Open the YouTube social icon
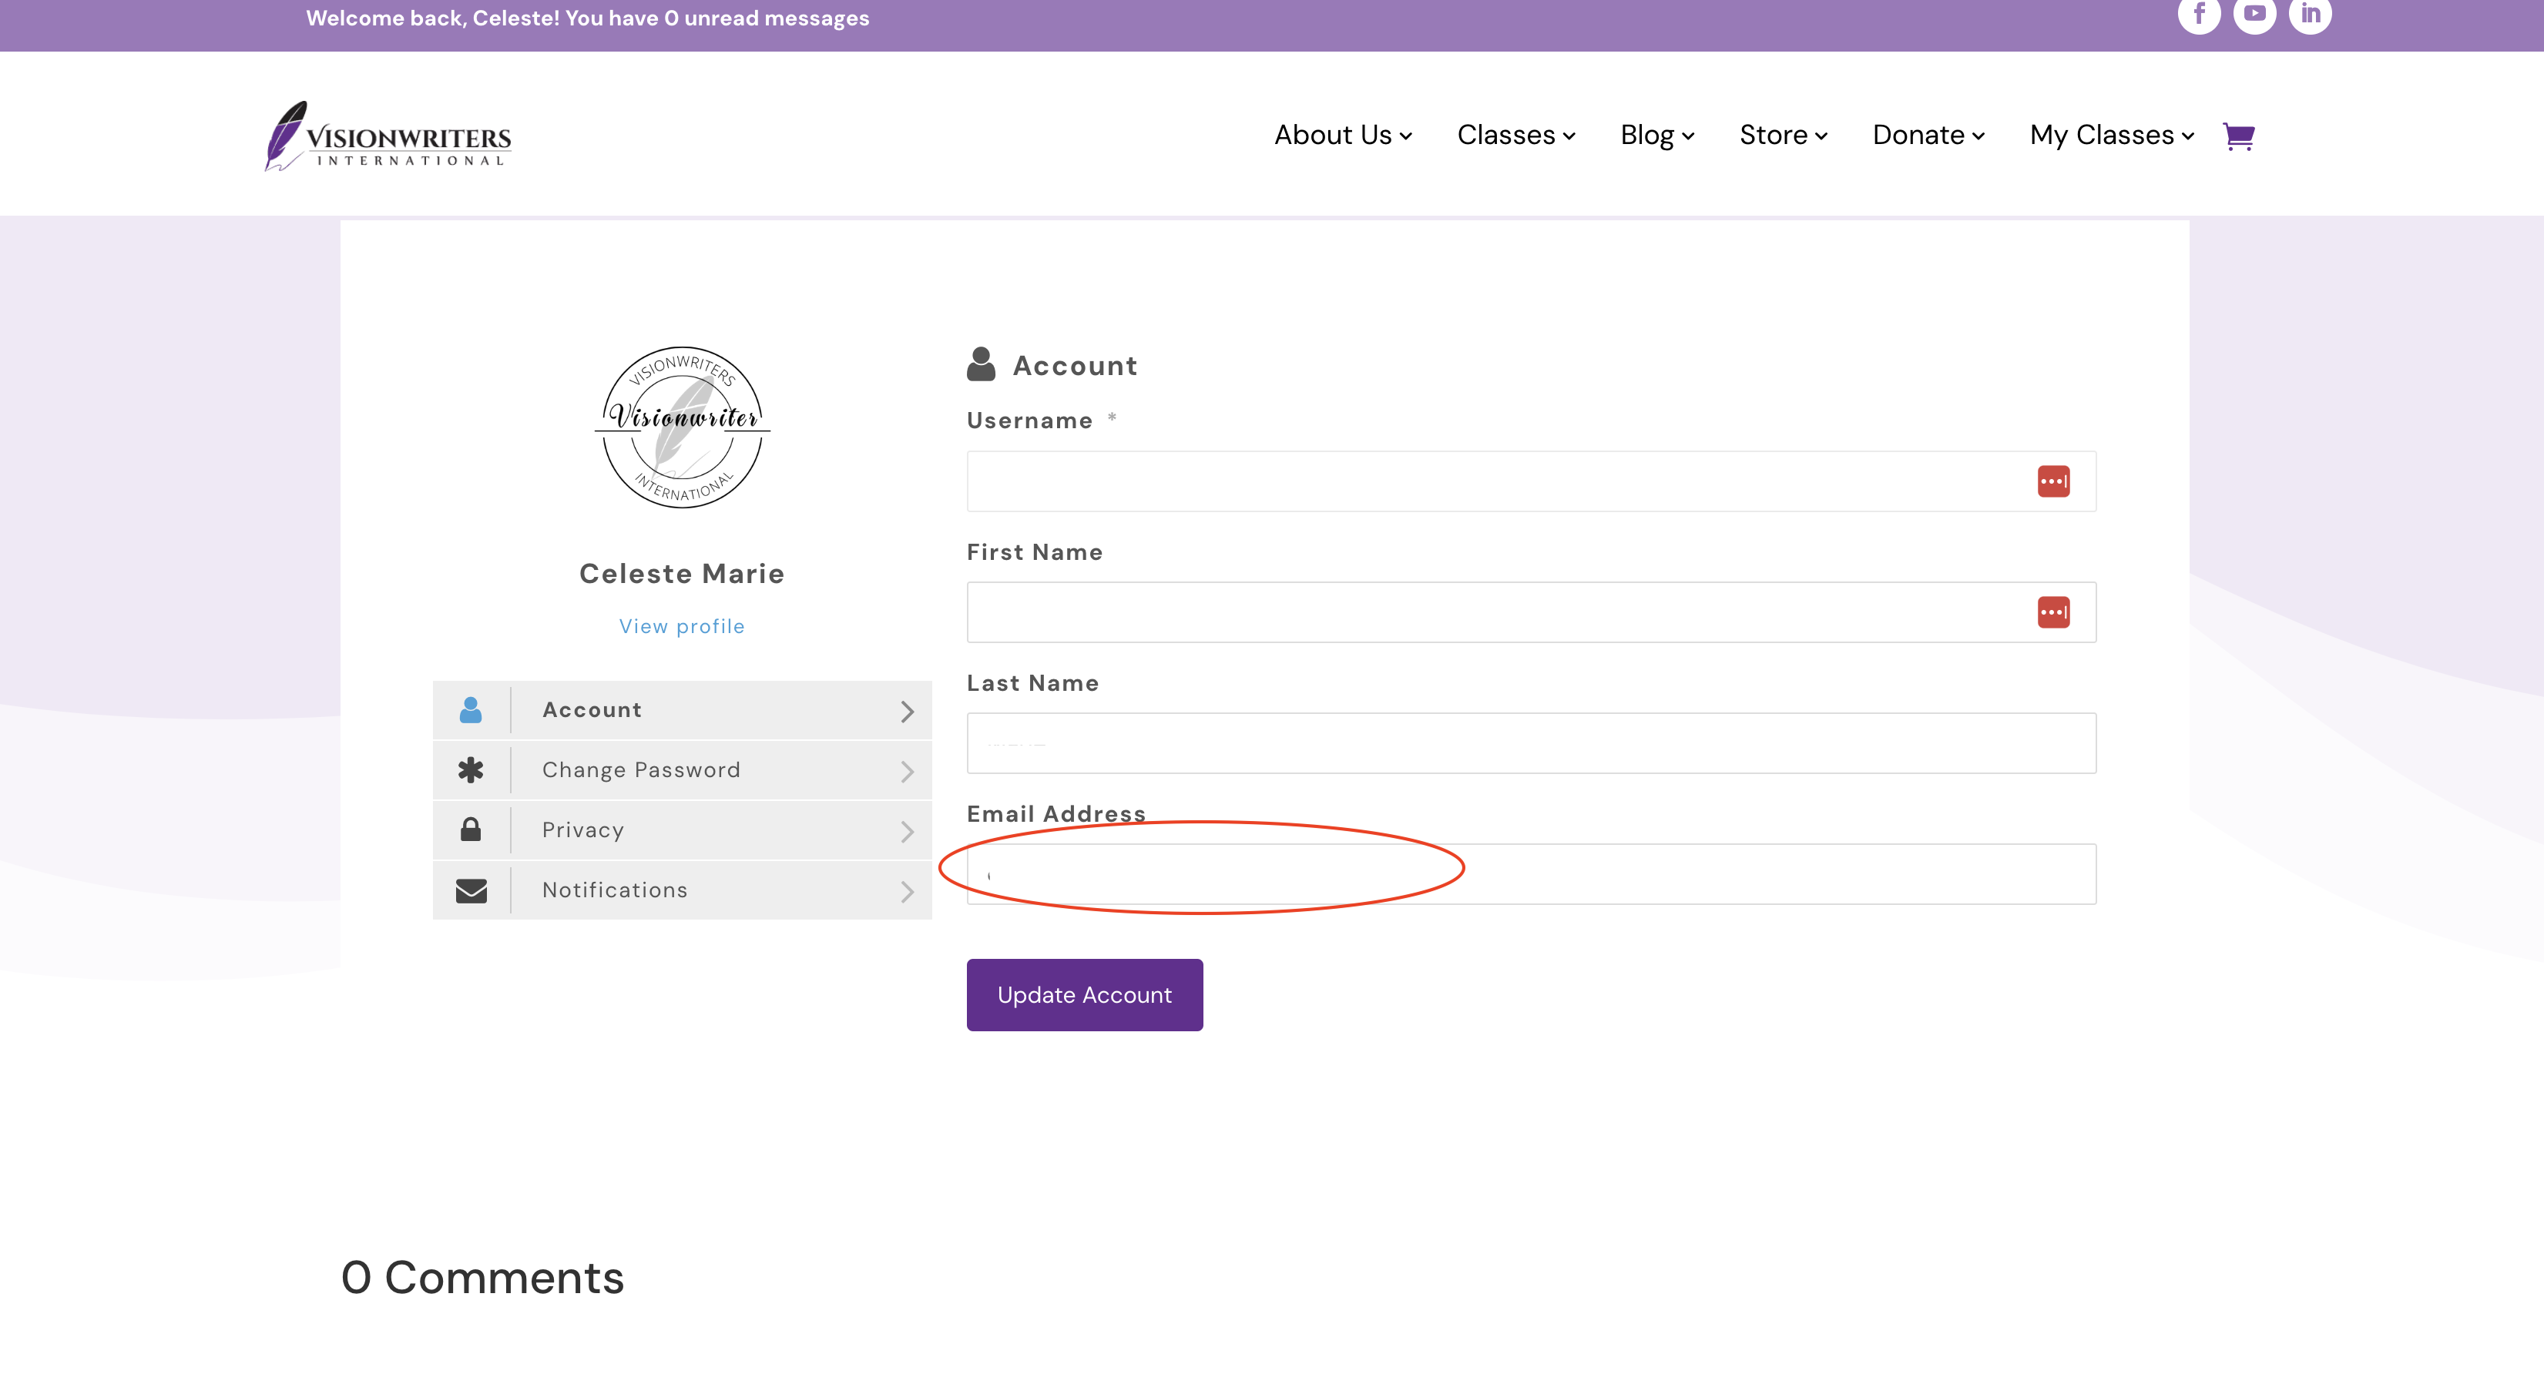2544x1374 pixels. point(2254,14)
